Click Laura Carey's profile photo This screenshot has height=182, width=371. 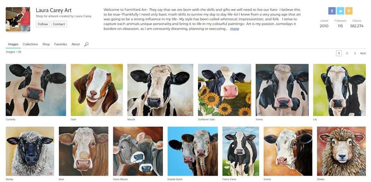pos(18,19)
